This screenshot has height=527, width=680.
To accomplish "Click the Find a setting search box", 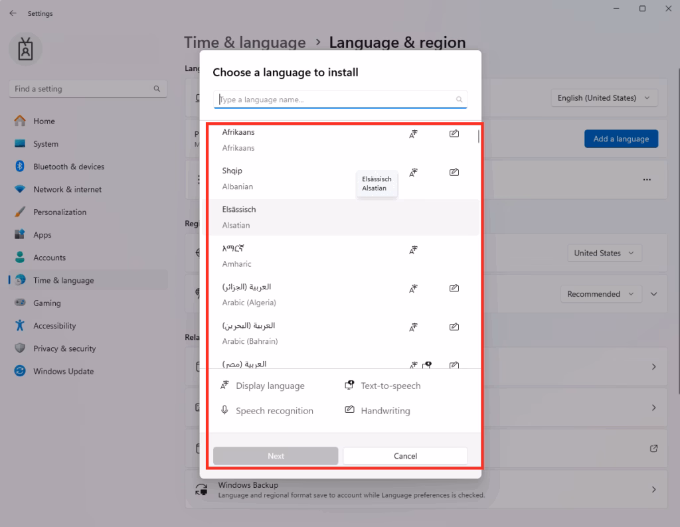I will [88, 89].
